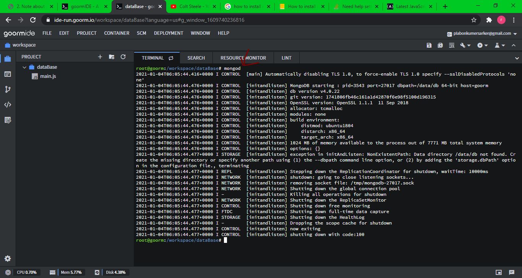Toggle the layout panel icon in status bar

(x=499, y=272)
